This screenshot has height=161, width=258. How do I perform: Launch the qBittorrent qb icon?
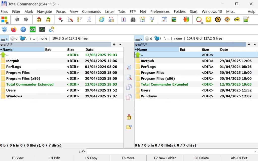point(23,30)
